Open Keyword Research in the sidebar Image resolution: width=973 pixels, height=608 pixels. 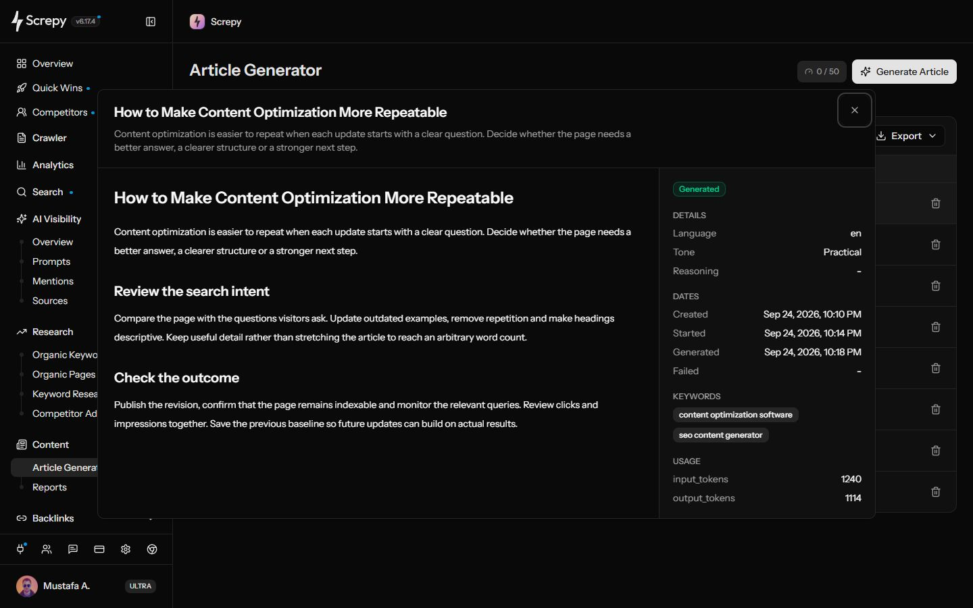[65, 394]
